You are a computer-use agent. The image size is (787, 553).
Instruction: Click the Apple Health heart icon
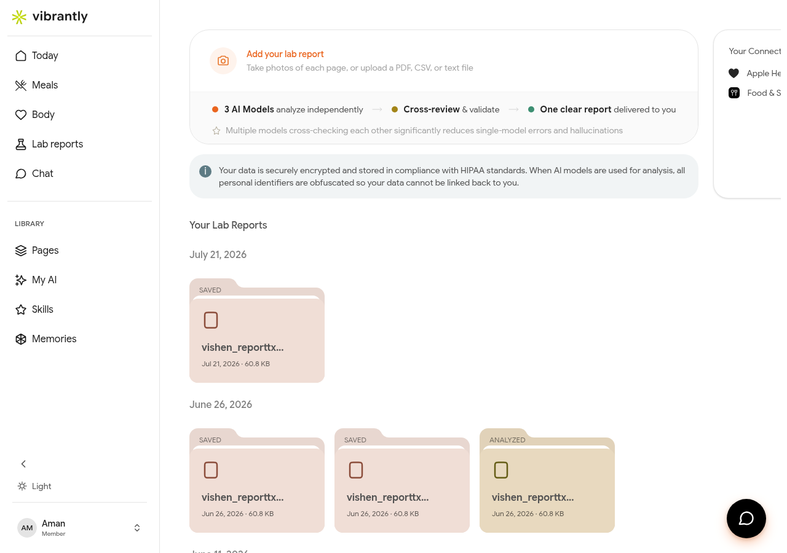[734, 73]
